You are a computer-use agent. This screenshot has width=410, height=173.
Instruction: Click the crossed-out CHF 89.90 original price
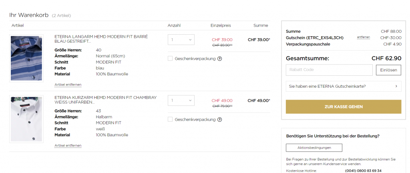(222, 45)
